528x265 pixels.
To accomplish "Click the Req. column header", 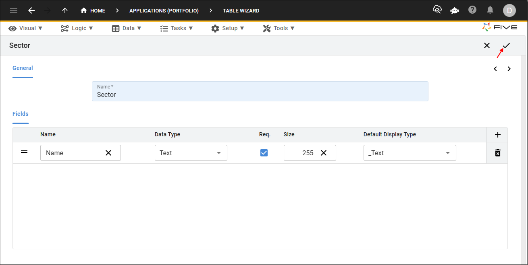I will (265, 134).
